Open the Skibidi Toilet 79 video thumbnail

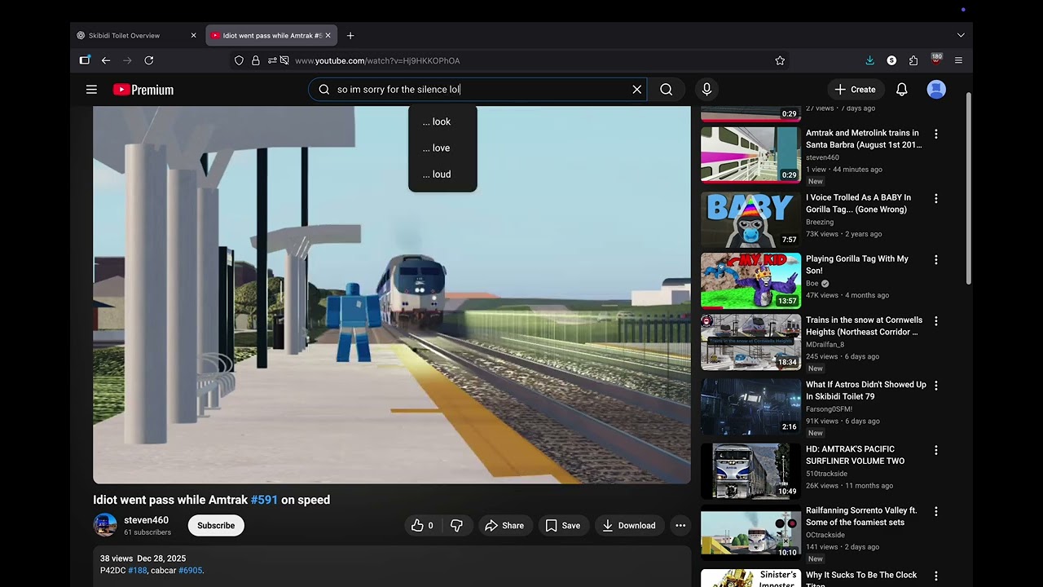pos(751,406)
